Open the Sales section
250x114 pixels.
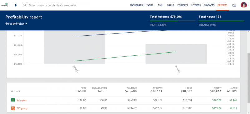pyautogui.click(x=171, y=5)
